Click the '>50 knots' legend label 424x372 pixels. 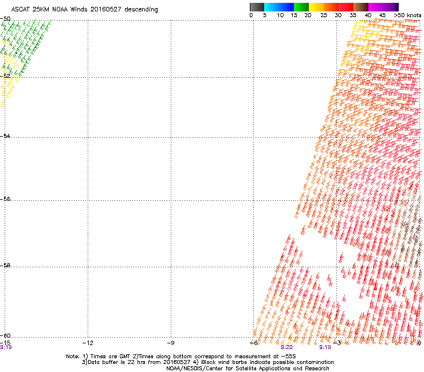[x=407, y=15]
